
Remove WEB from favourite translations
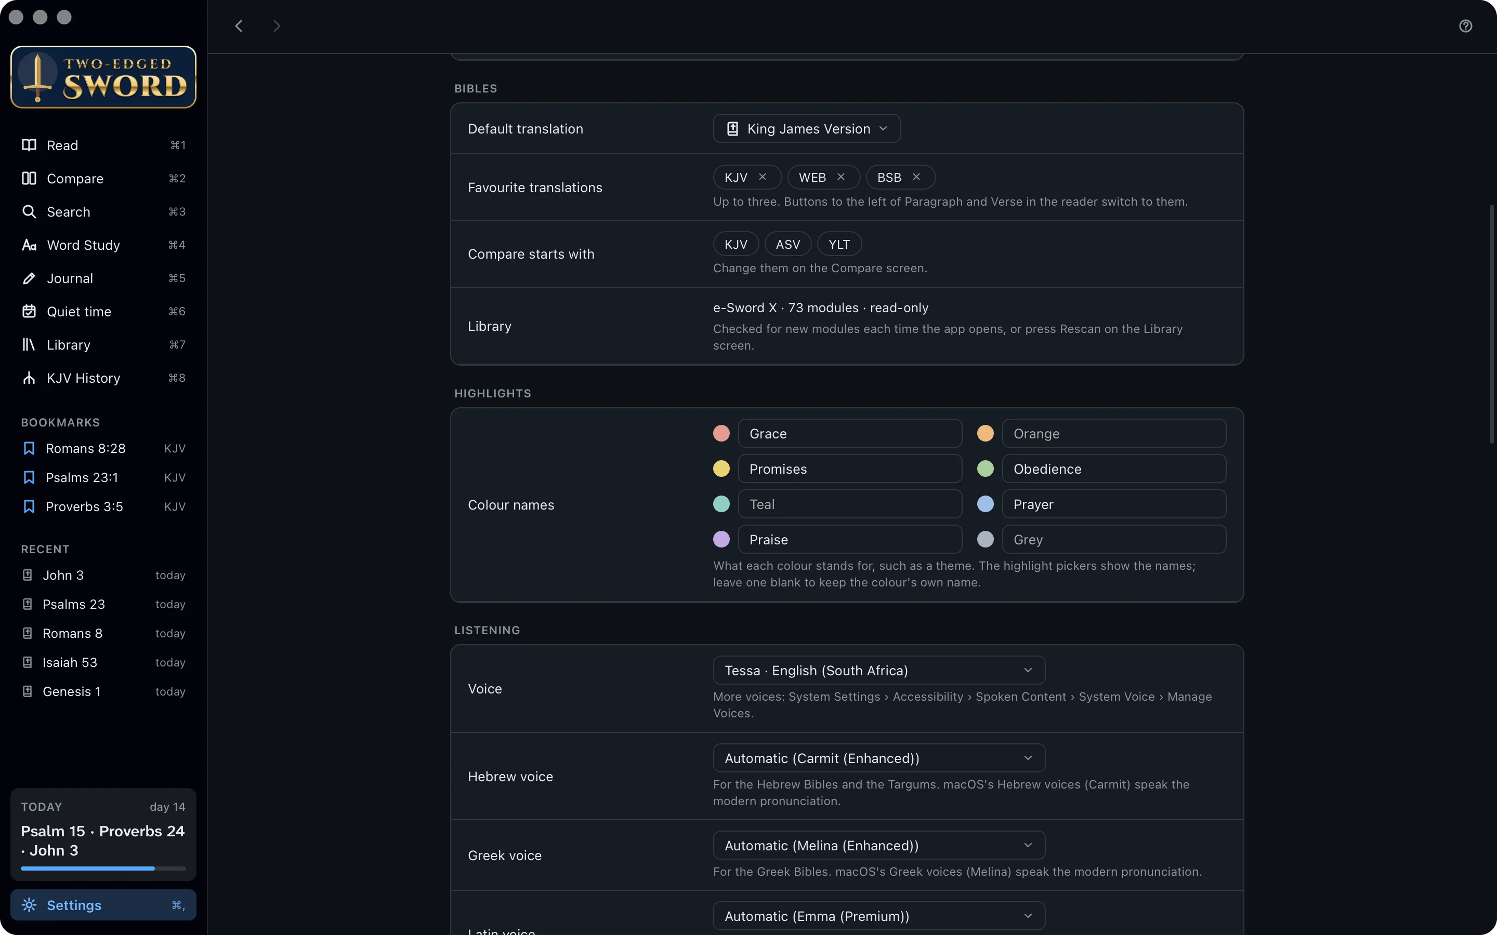pos(841,177)
